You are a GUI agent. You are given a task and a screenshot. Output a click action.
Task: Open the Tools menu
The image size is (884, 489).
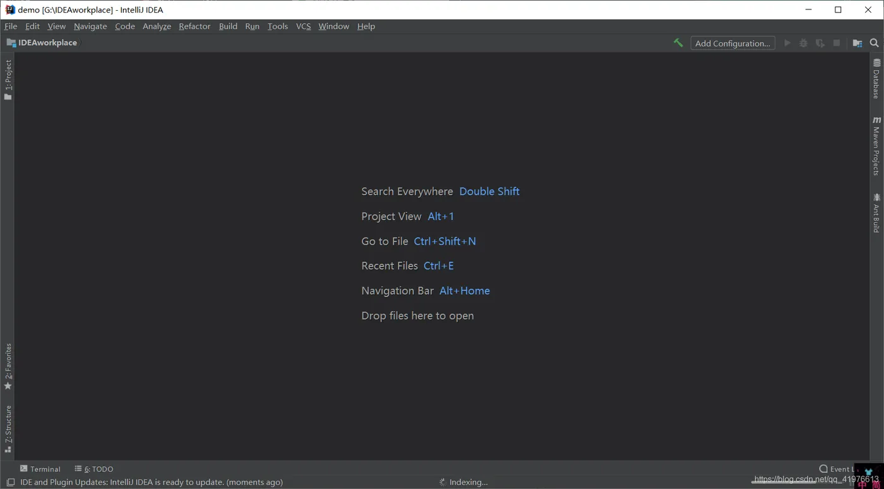point(277,26)
